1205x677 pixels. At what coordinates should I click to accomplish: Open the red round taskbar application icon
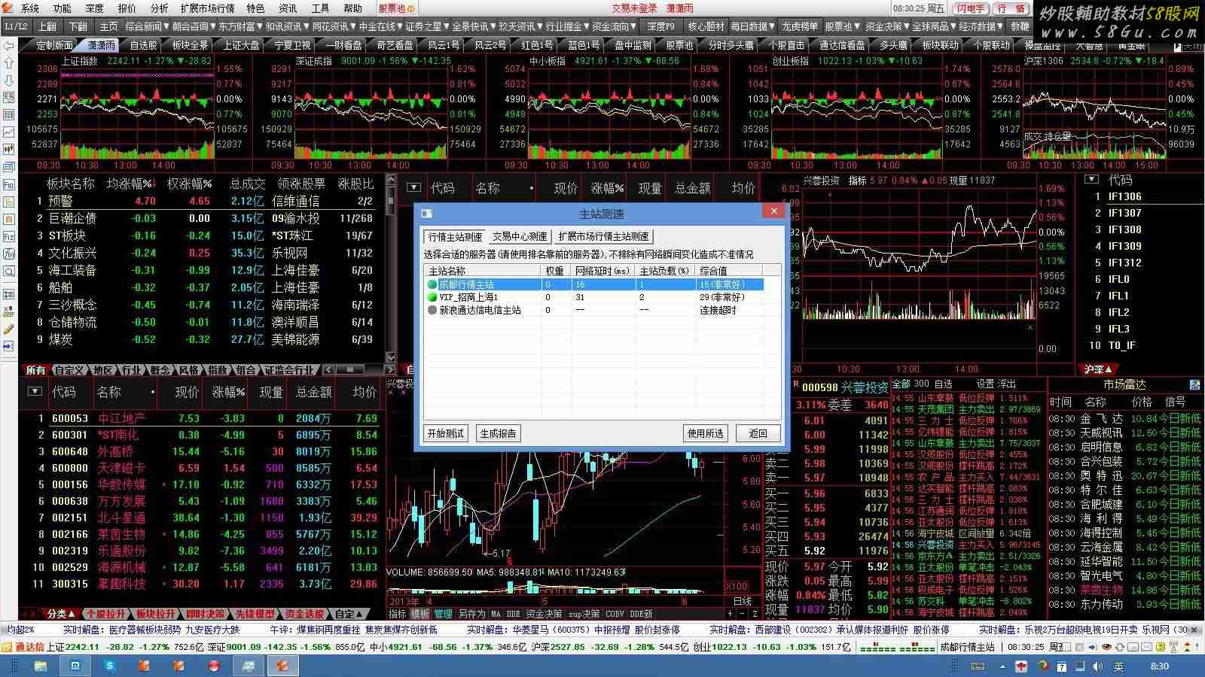point(213,666)
